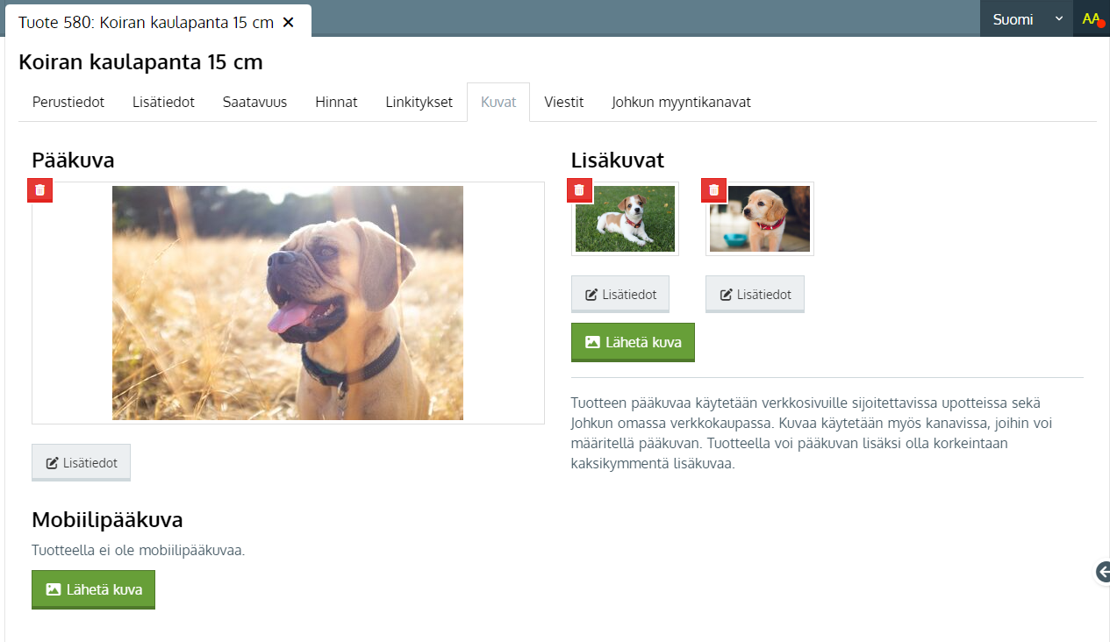
Task: Click the Pääkuva heading
Action: 73,160
